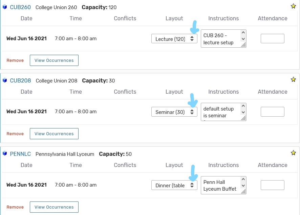Screen dimensions: 300x215
Task: Click the Layout column header in CUB208
Action: coord(174,92)
